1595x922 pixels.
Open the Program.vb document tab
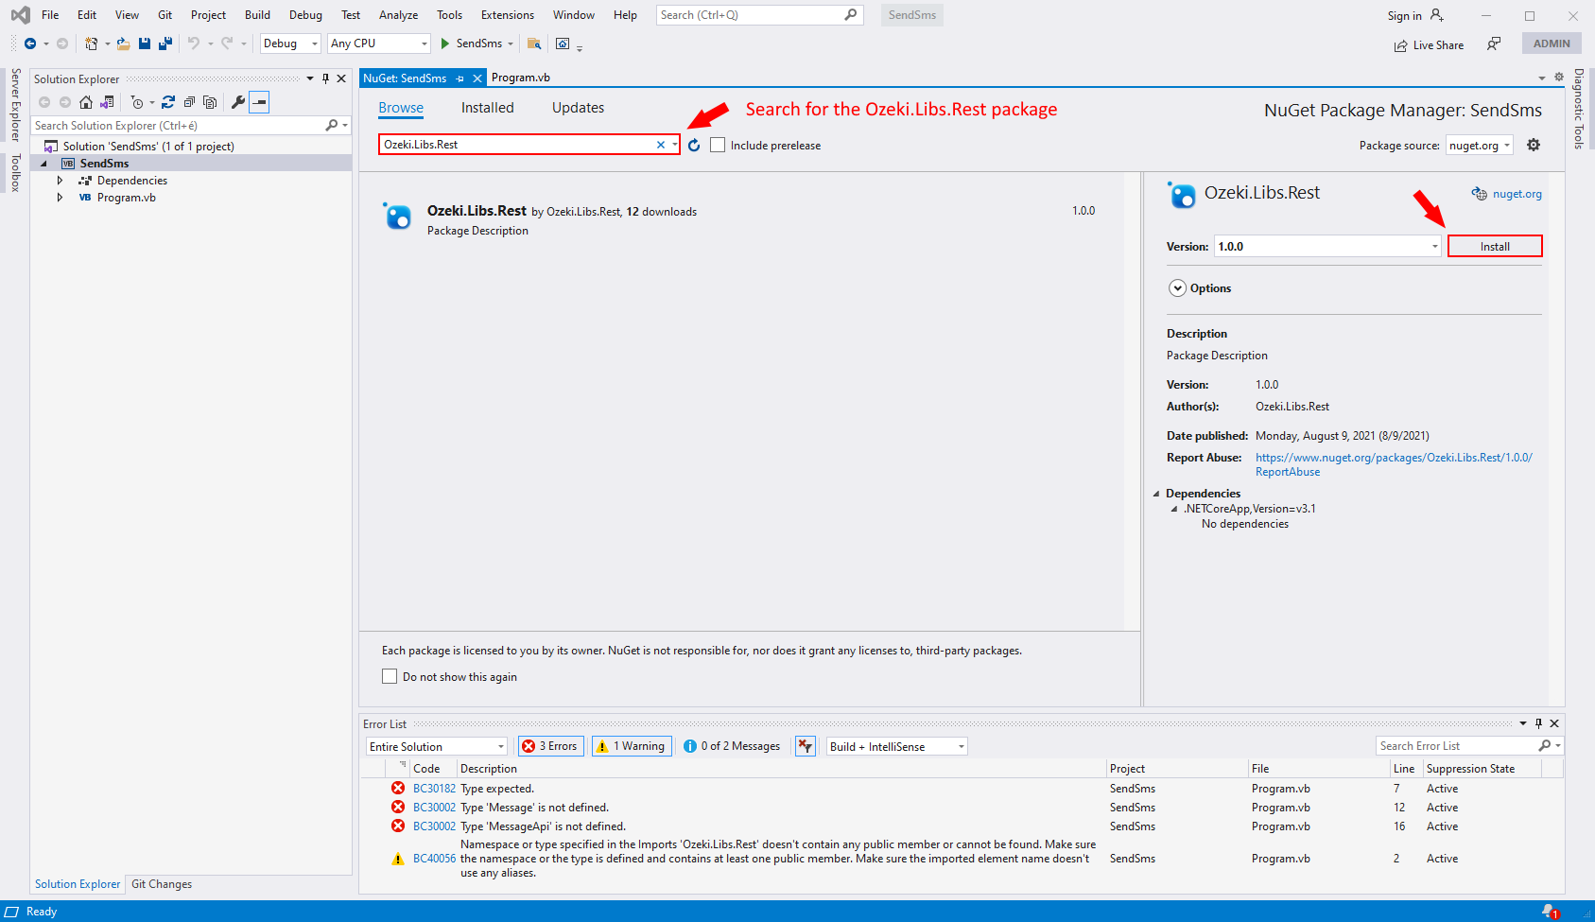coord(520,78)
